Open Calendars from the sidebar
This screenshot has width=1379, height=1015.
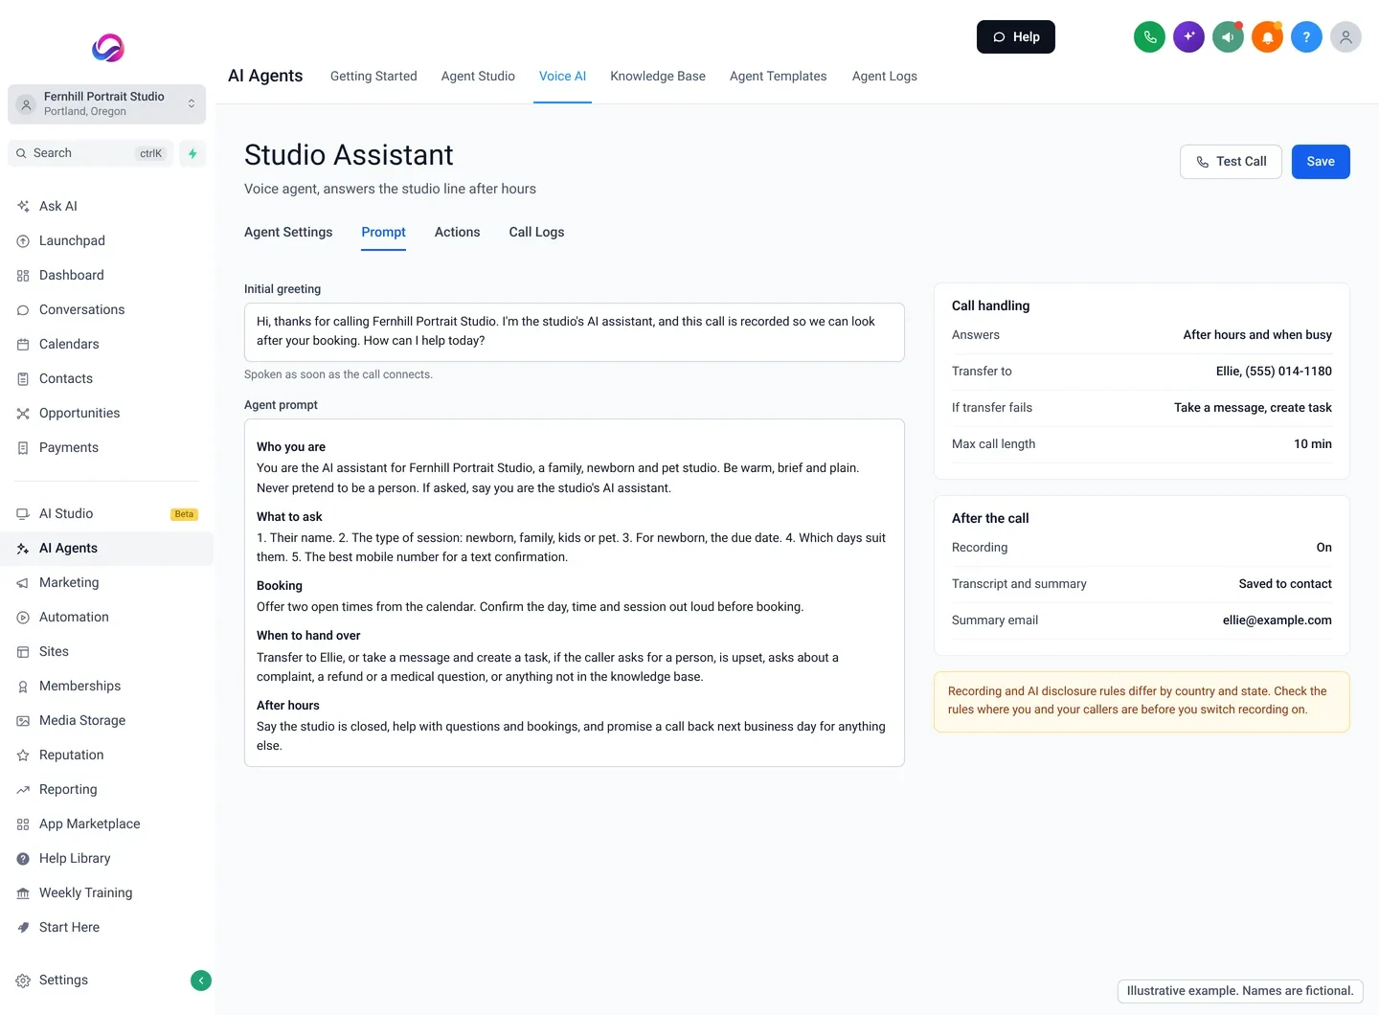click(x=106, y=344)
